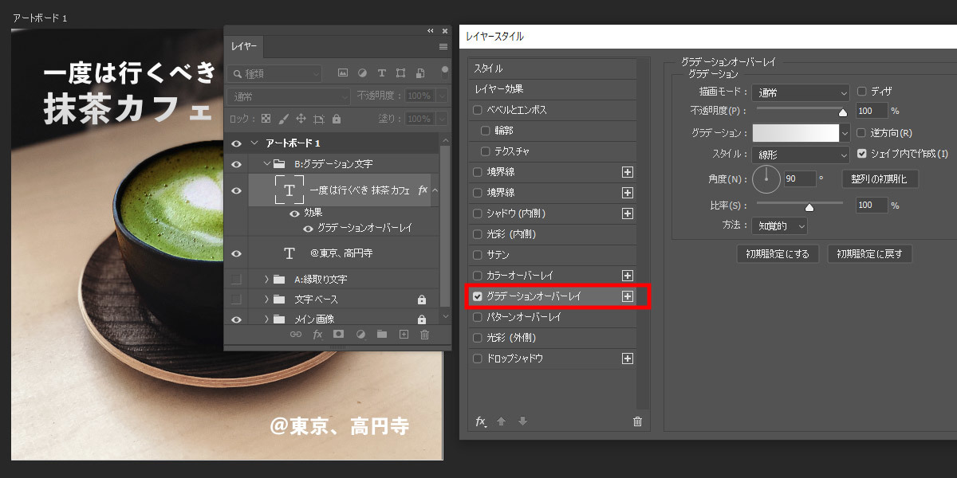Click the fx menu icon in Layer Style dialog
957x478 pixels.
481,421
